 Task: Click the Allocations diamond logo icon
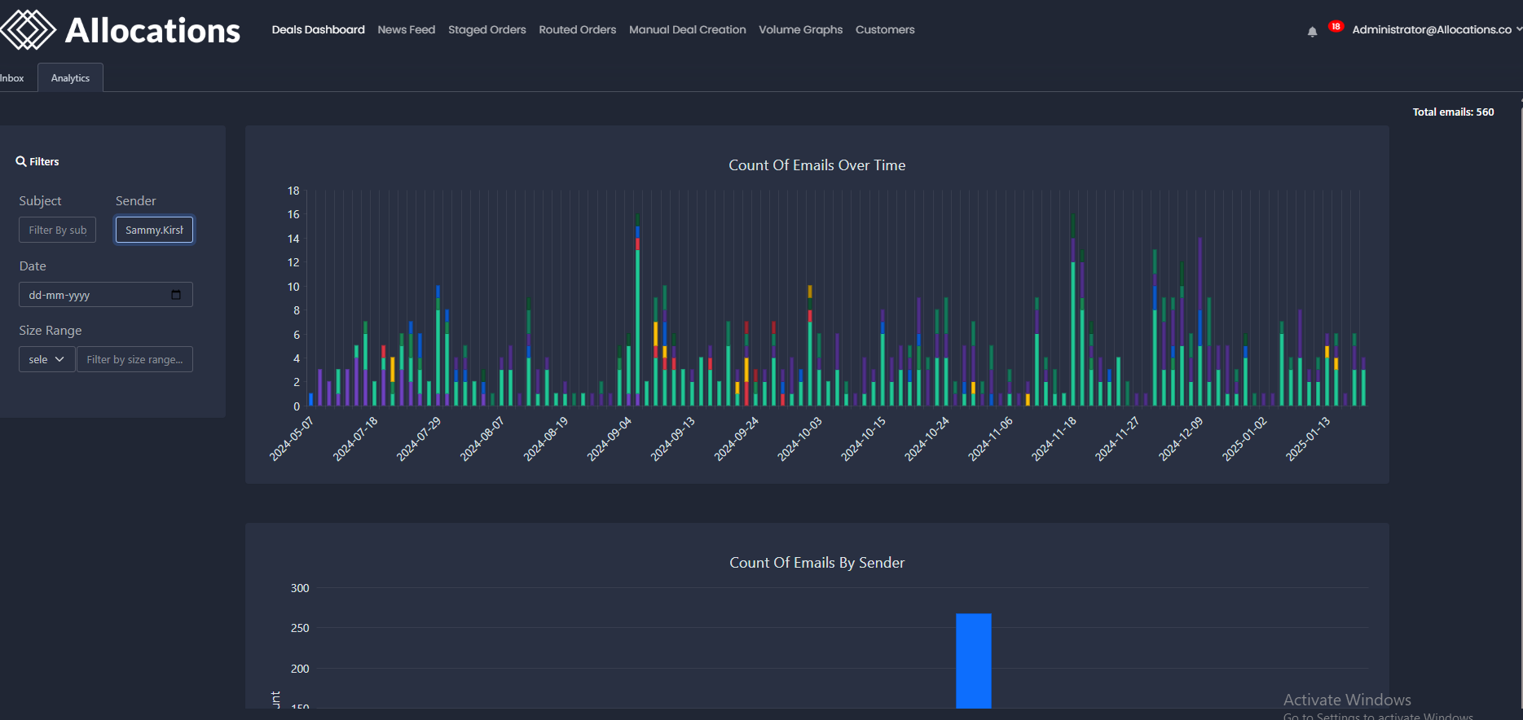pyautogui.click(x=28, y=30)
